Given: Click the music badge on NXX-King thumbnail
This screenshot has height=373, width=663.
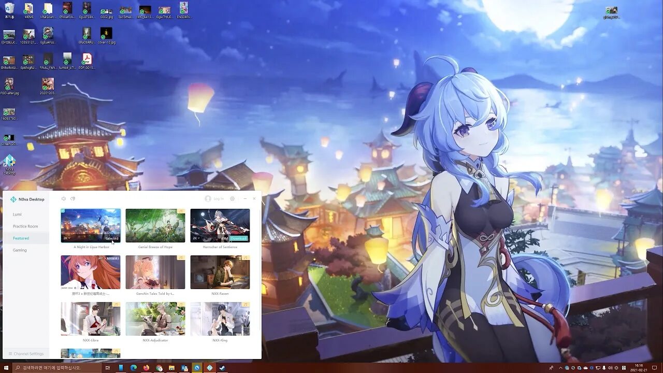Looking at the screenshot, I should [246, 305].
